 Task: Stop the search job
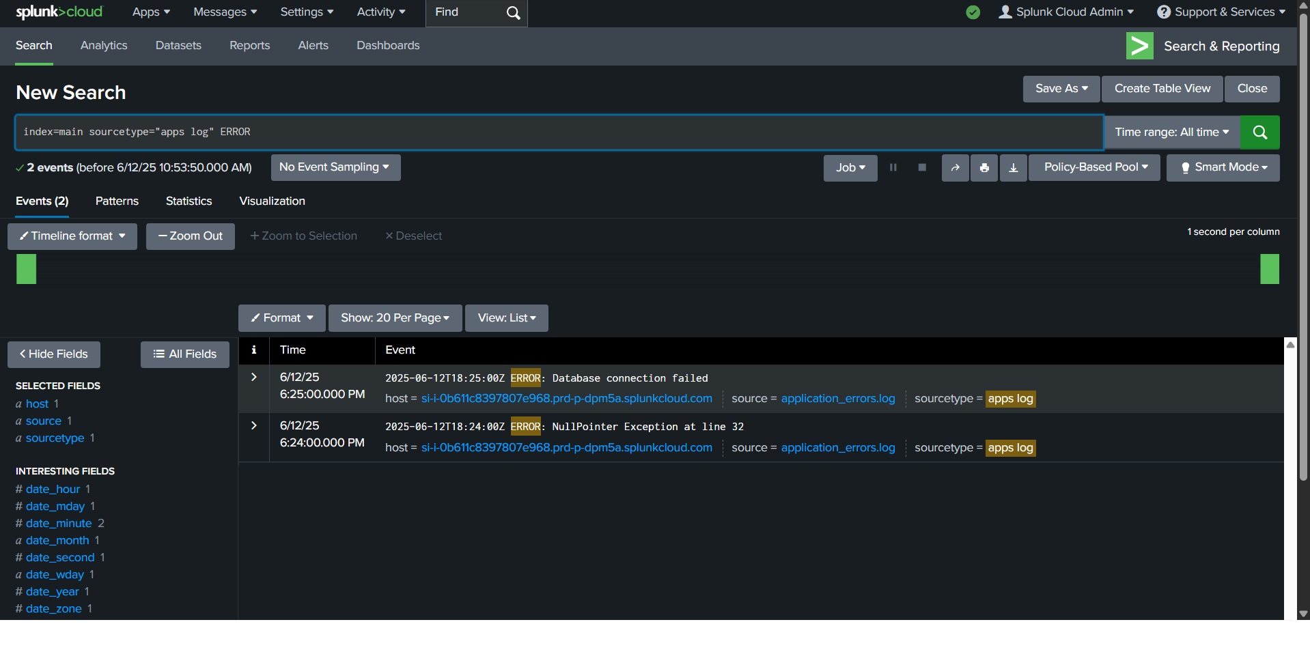coord(922,167)
